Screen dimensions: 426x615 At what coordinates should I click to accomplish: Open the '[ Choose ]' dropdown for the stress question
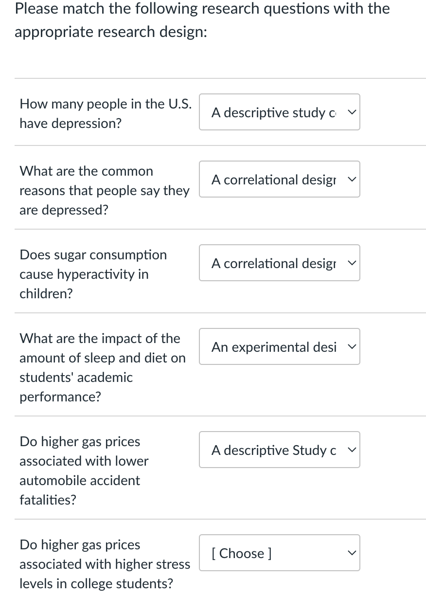point(279,553)
